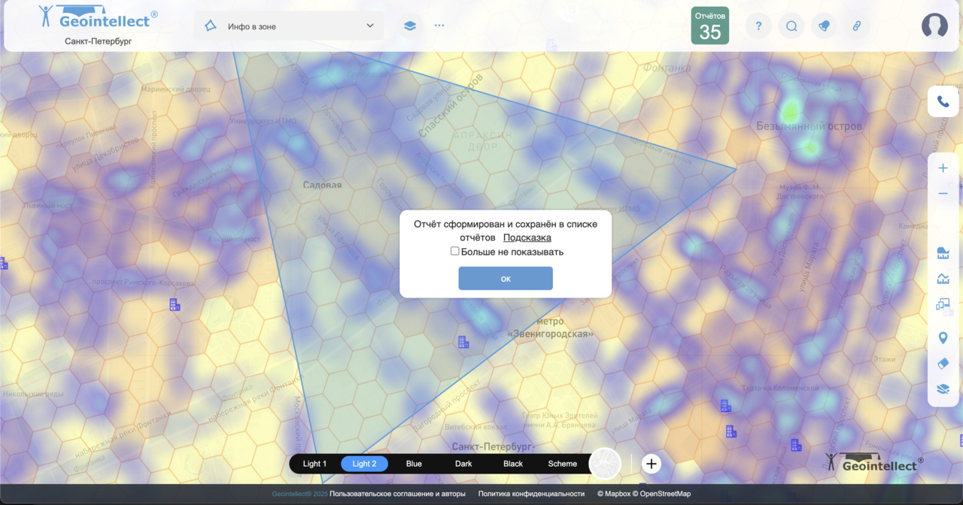Open notifications bell icon
Viewport: 963px width, 505px height.
pyautogui.click(x=824, y=26)
